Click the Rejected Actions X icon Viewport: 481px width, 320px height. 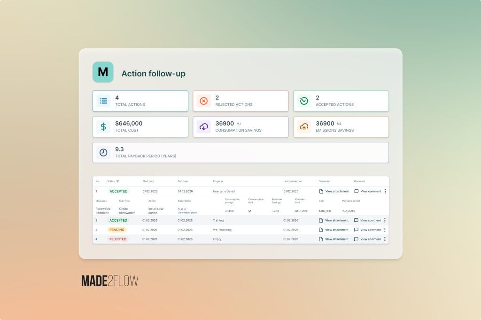click(203, 101)
